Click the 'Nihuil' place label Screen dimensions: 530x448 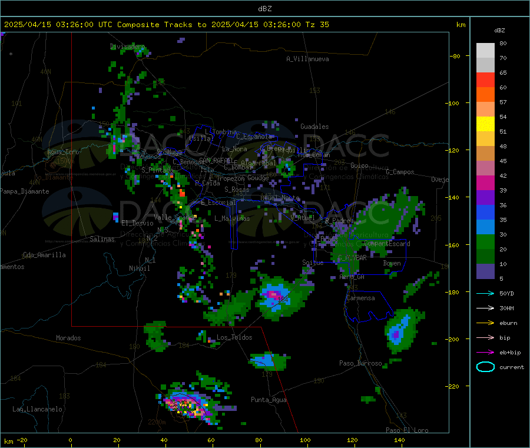pyautogui.click(x=140, y=268)
